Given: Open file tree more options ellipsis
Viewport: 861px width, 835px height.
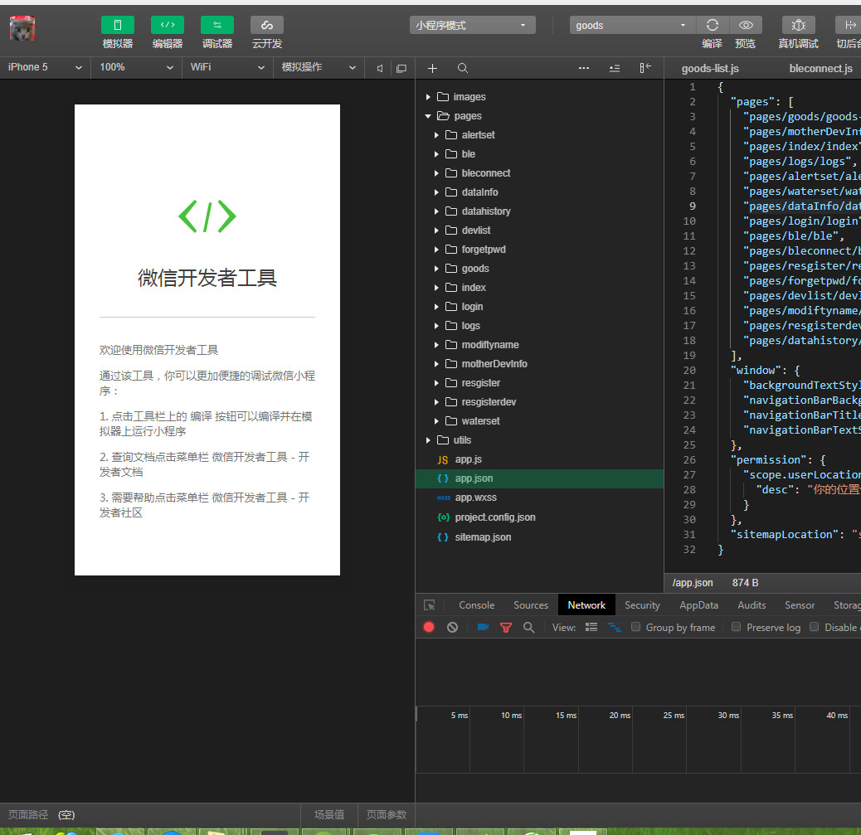Looking at the screenshot, I should point(584,68).
